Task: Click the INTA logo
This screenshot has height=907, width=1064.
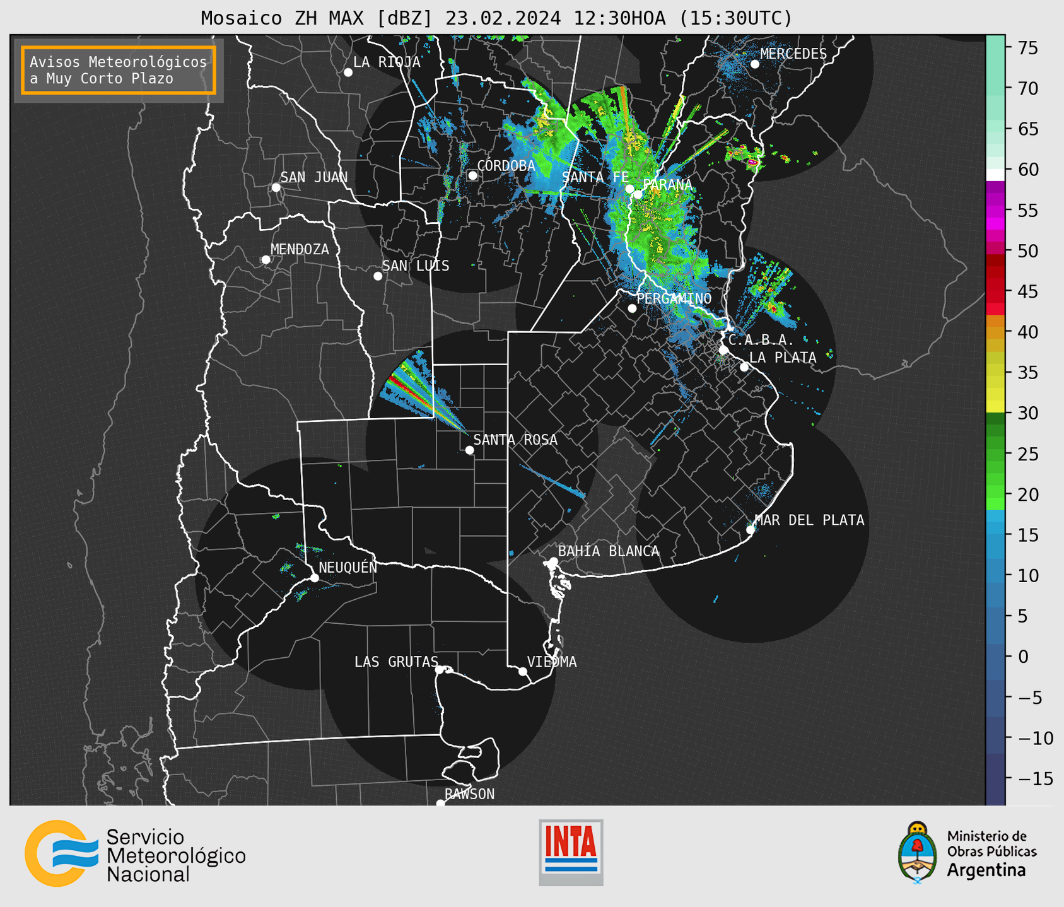Action: (571, 852)
